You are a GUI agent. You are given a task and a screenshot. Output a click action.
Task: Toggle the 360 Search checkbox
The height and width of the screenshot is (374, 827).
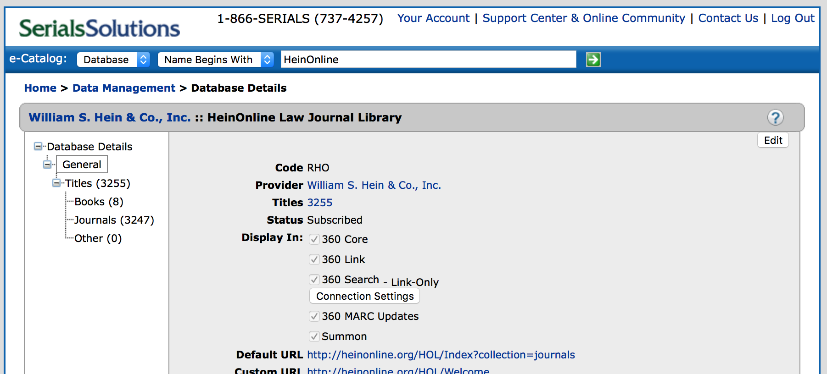(x=314, y=280)
